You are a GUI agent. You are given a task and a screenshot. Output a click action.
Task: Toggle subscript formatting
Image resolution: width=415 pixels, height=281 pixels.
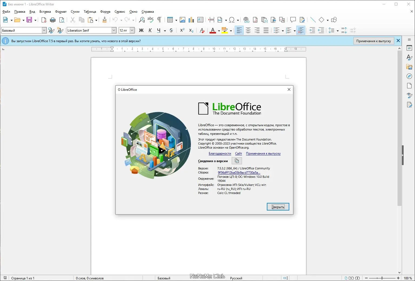click(x=191, y=31)
